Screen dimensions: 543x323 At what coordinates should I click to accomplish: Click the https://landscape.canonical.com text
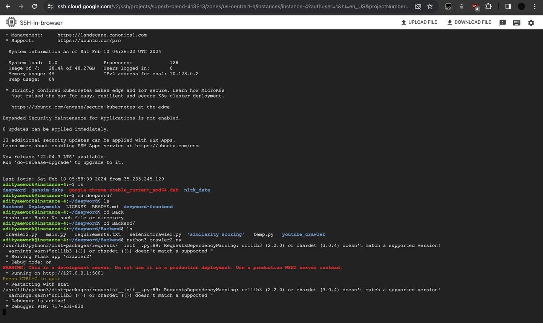point(102,35)
